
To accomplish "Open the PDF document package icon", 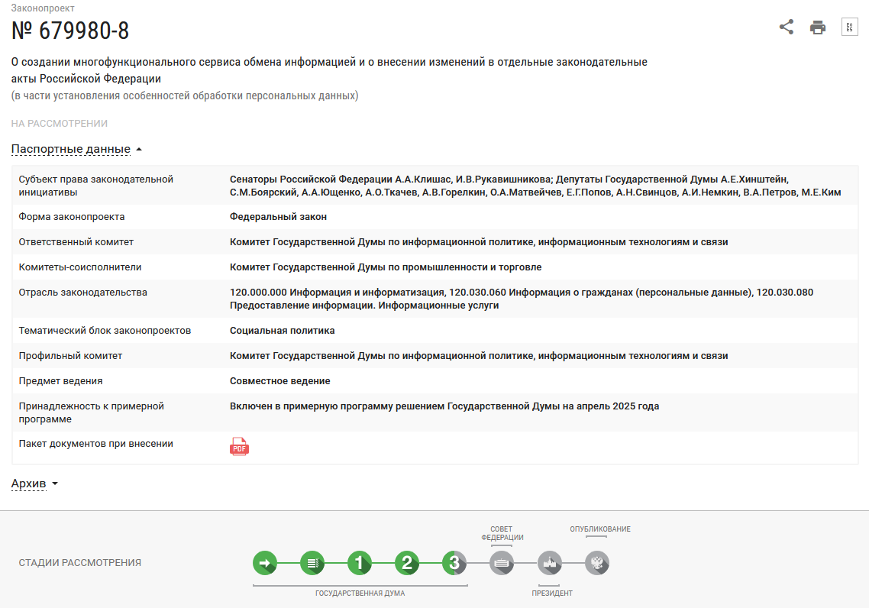I will pos(240,446).
